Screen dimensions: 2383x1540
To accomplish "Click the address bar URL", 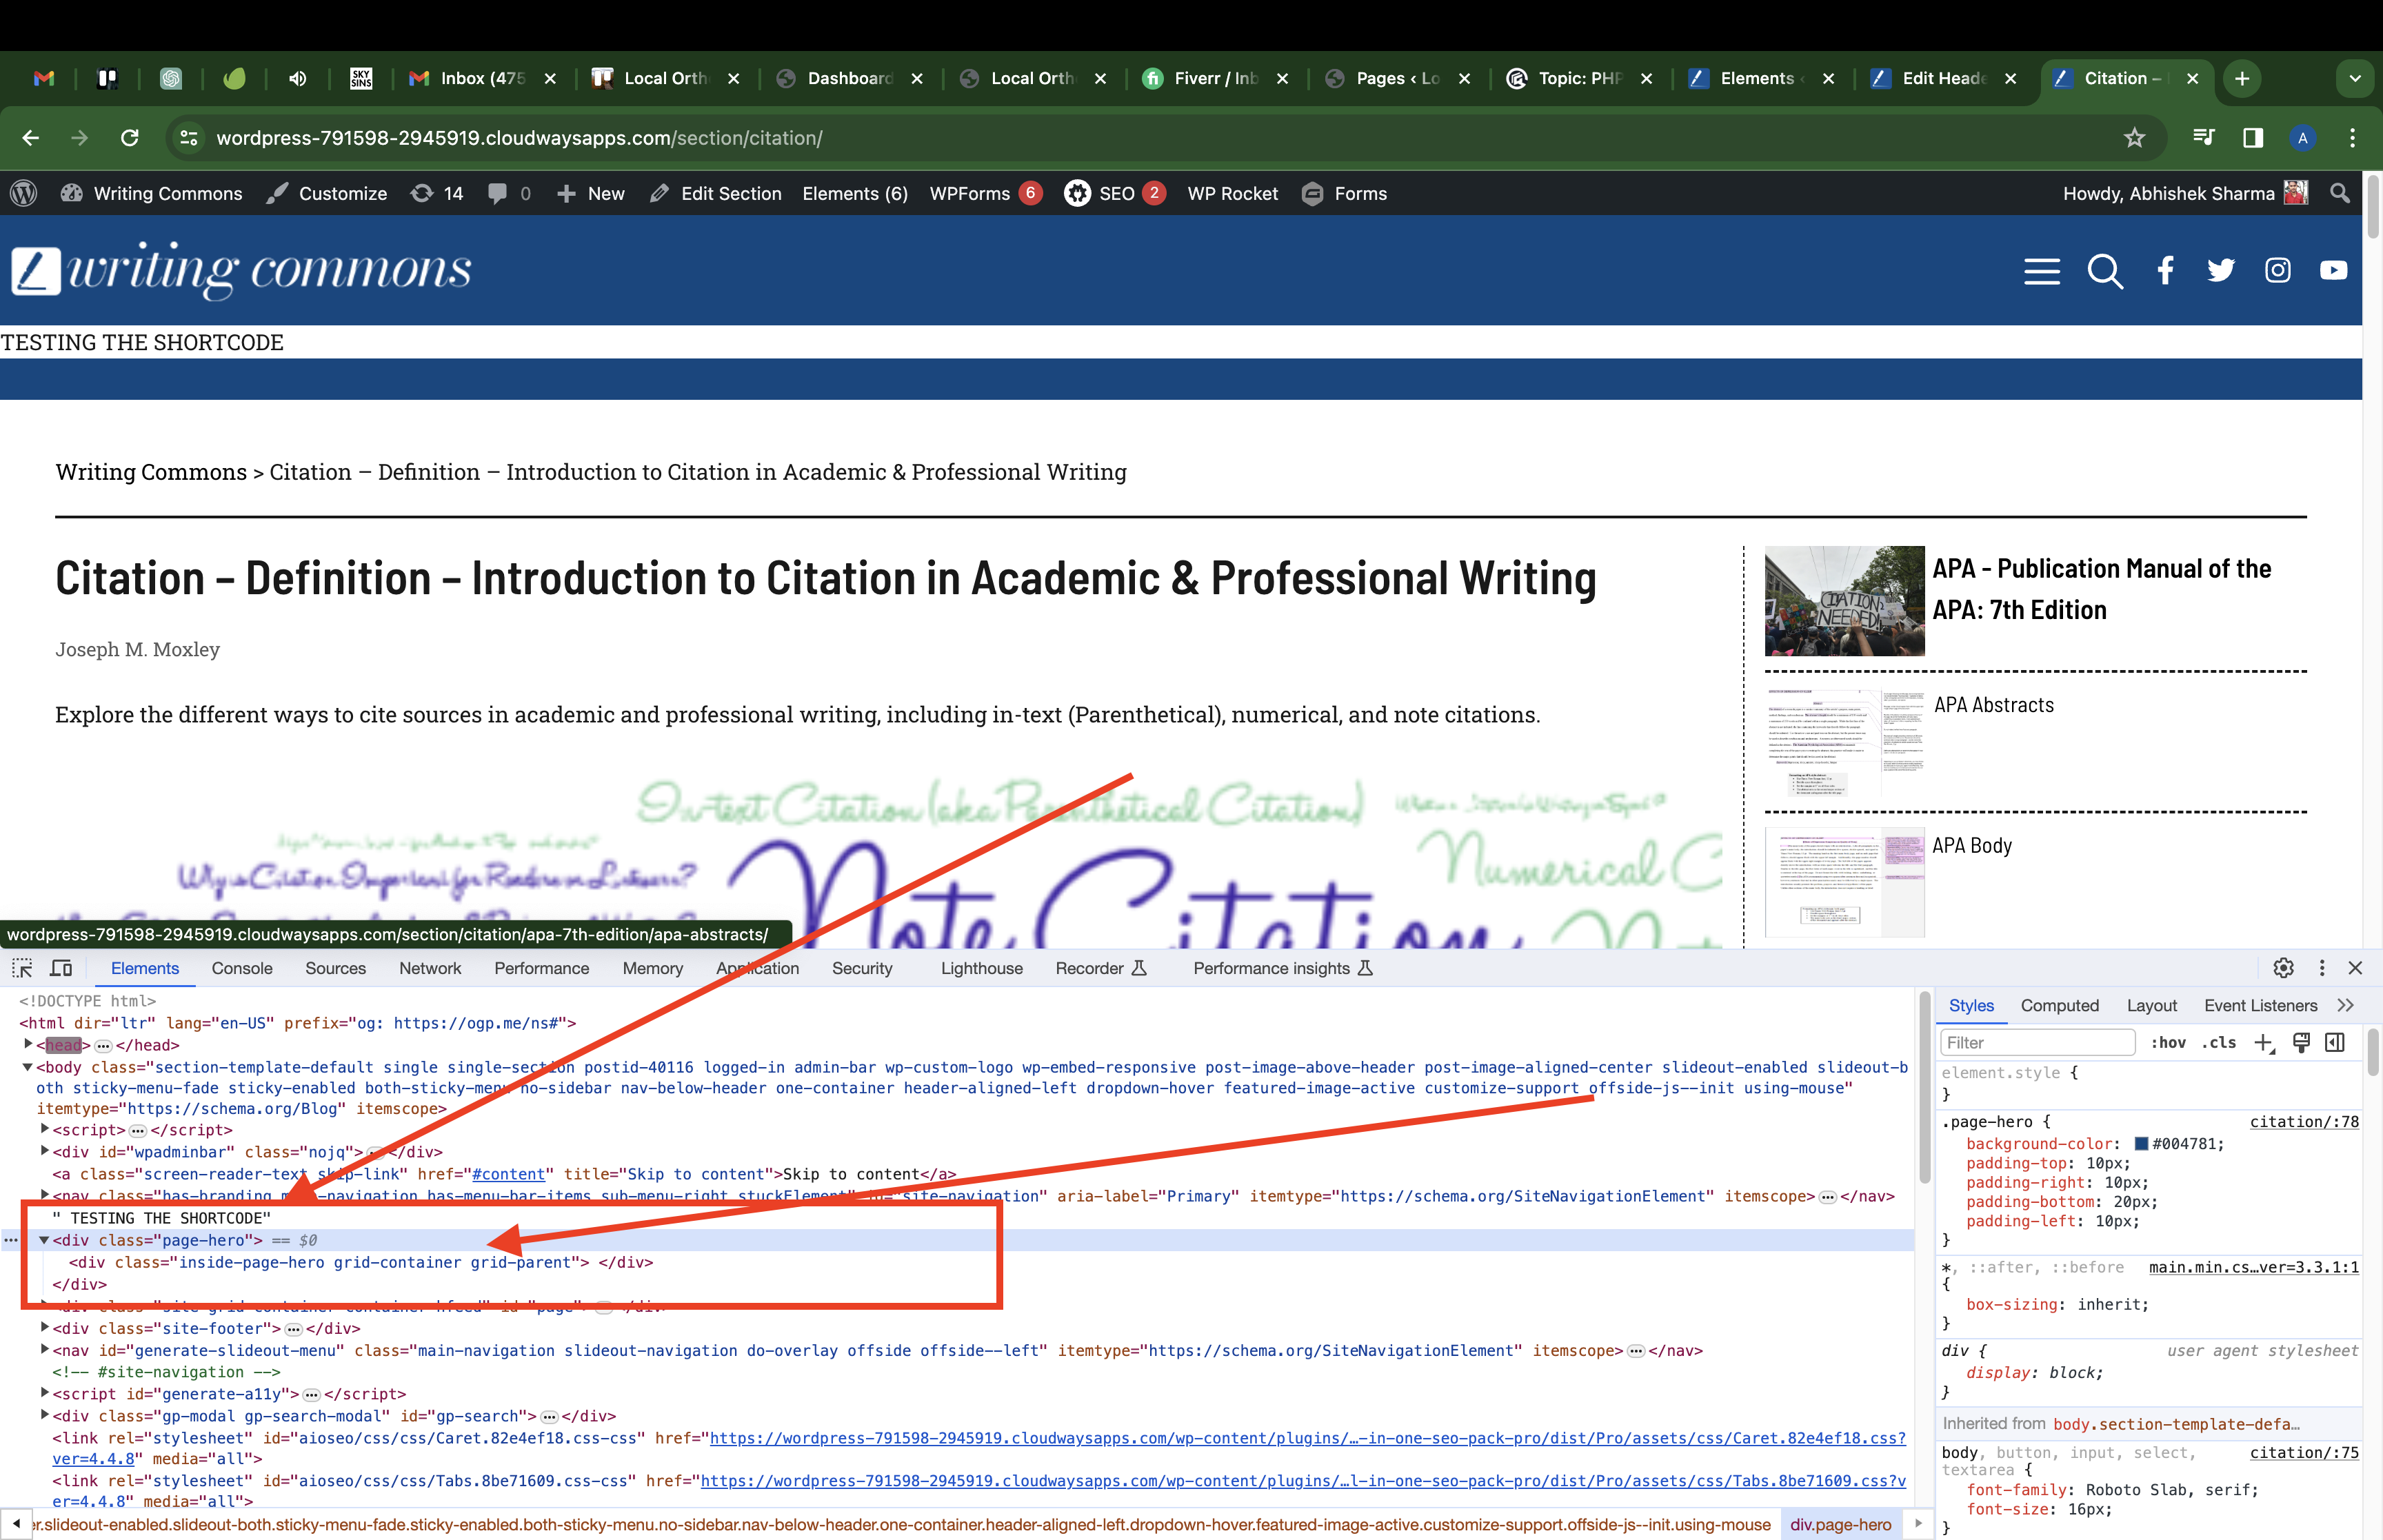I will coord(519,138).
